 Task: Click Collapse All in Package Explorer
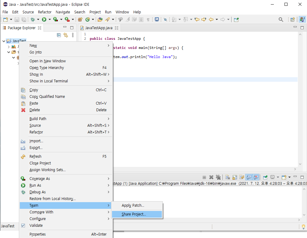tap(59, 35)
